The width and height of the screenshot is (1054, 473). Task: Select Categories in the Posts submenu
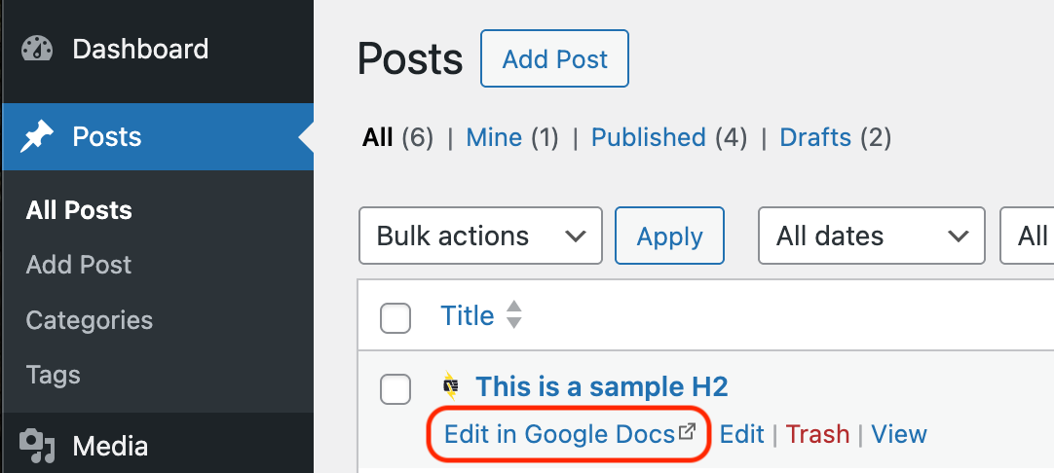click(x=90, y=320)
